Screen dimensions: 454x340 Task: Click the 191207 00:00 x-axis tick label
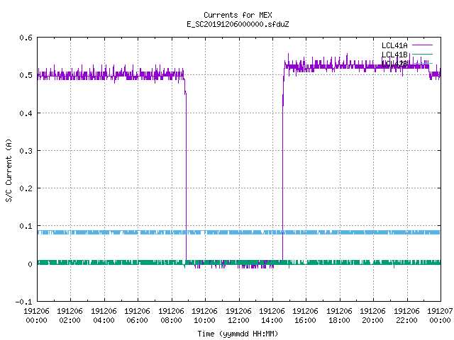pyautogui.click(x=440, y=316)
